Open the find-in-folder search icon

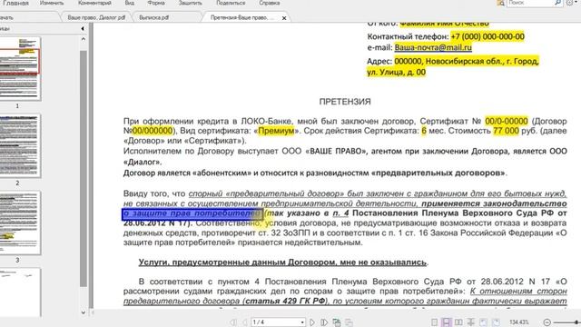coord(500,3)
